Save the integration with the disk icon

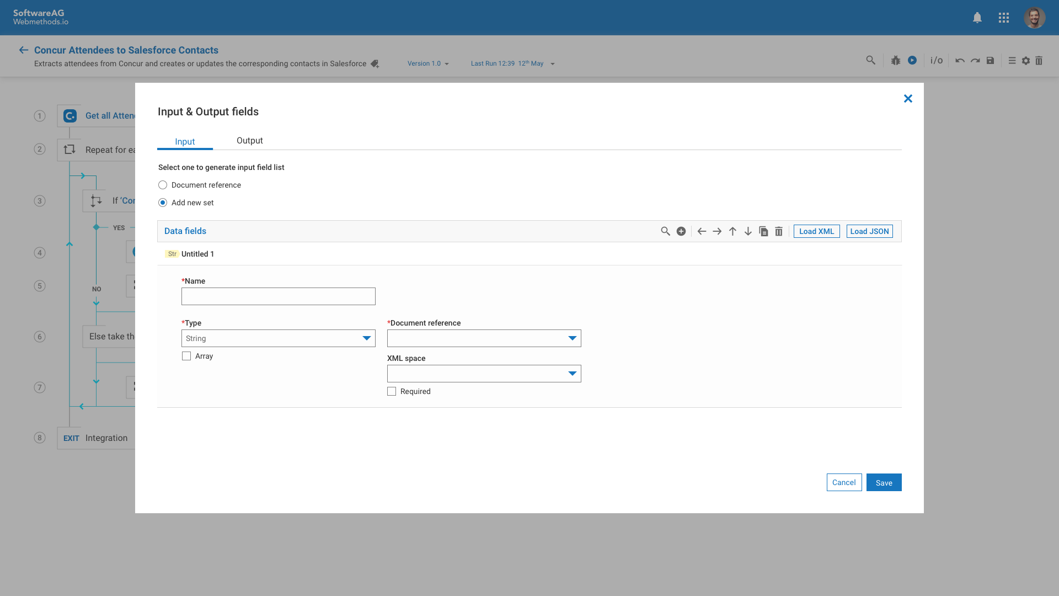990,61
